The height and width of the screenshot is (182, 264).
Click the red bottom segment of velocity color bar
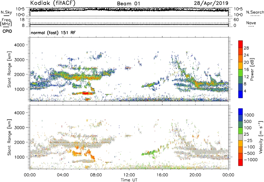(241, 163)
